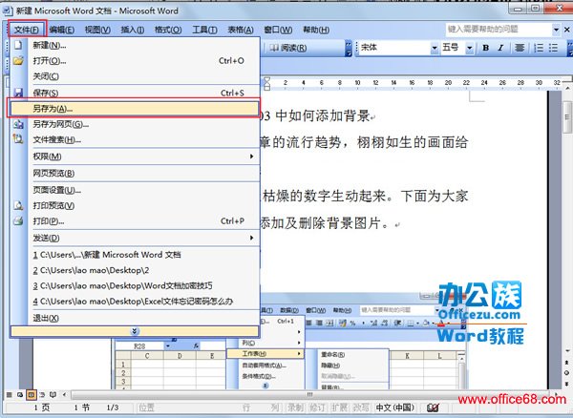
Task: Click the printer icon in menu
Action: [18, 220]
